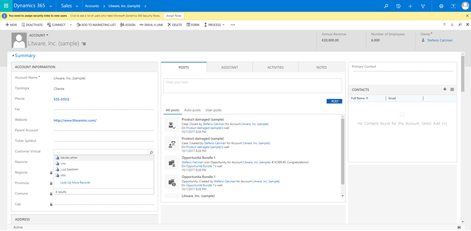Click FORM in command bar
Viewport: 471px width, 231px height.
point(193,25)
